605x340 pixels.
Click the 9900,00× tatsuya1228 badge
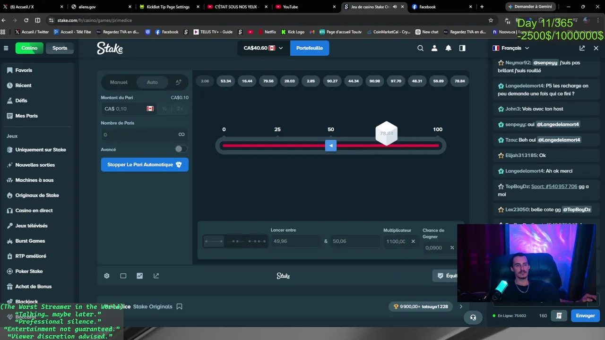(420, 306)
